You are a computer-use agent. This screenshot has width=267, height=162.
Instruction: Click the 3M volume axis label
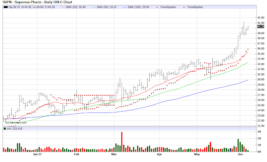pos(259,132)
